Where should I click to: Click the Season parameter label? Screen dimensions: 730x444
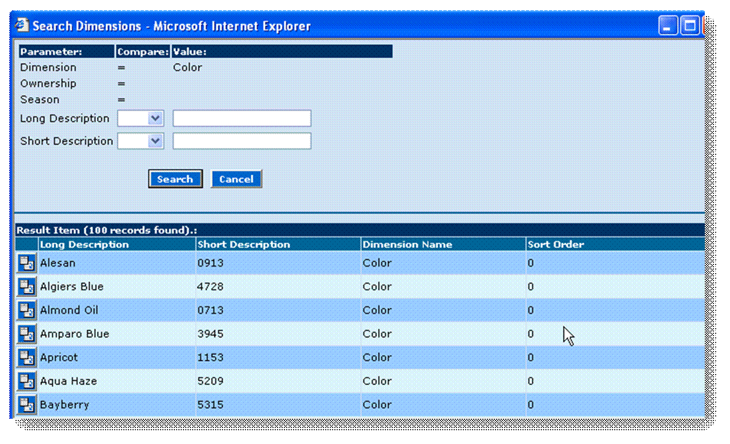coord(40,100)
